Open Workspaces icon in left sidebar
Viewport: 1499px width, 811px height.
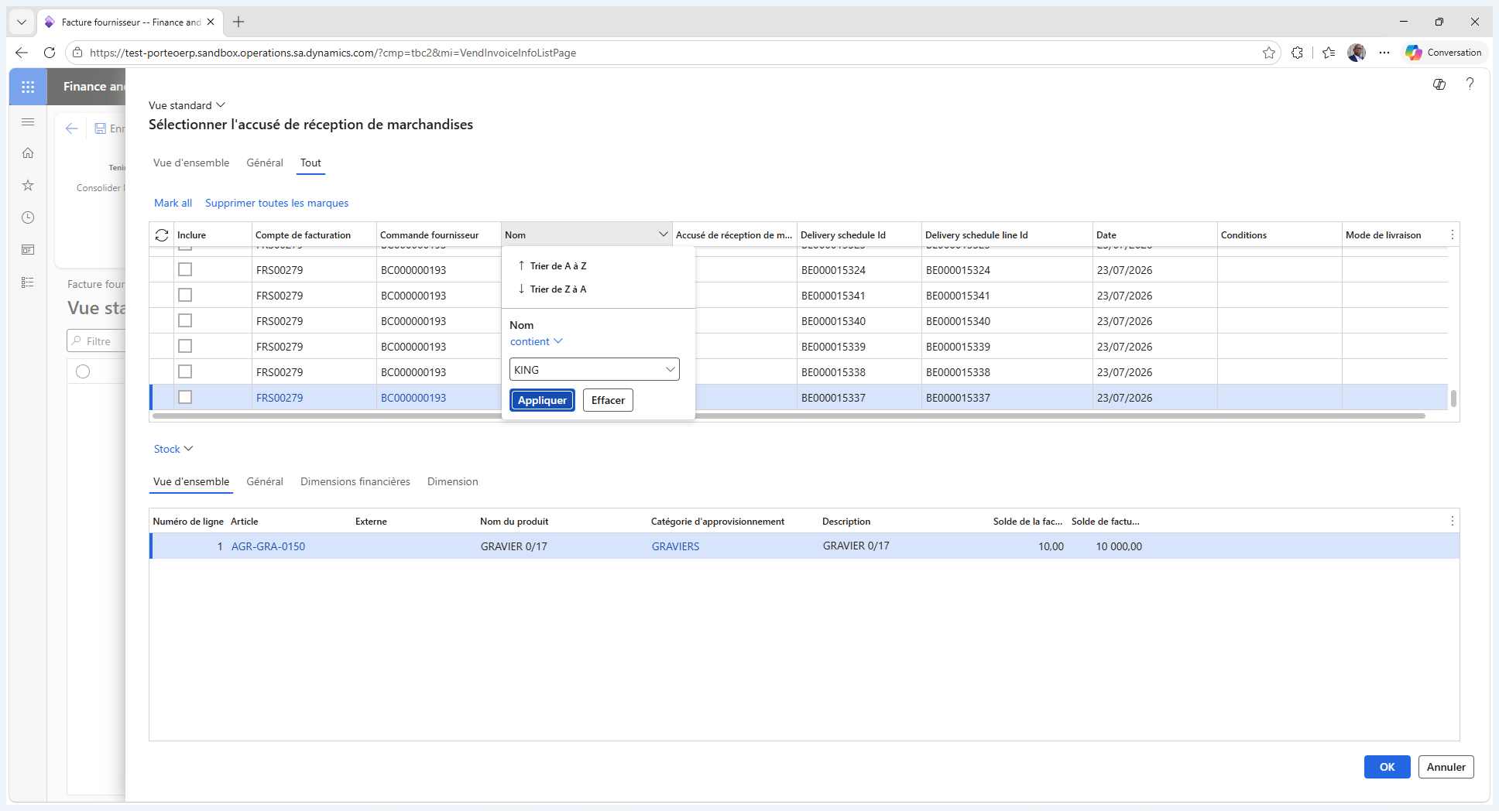[x=28, y=250]
